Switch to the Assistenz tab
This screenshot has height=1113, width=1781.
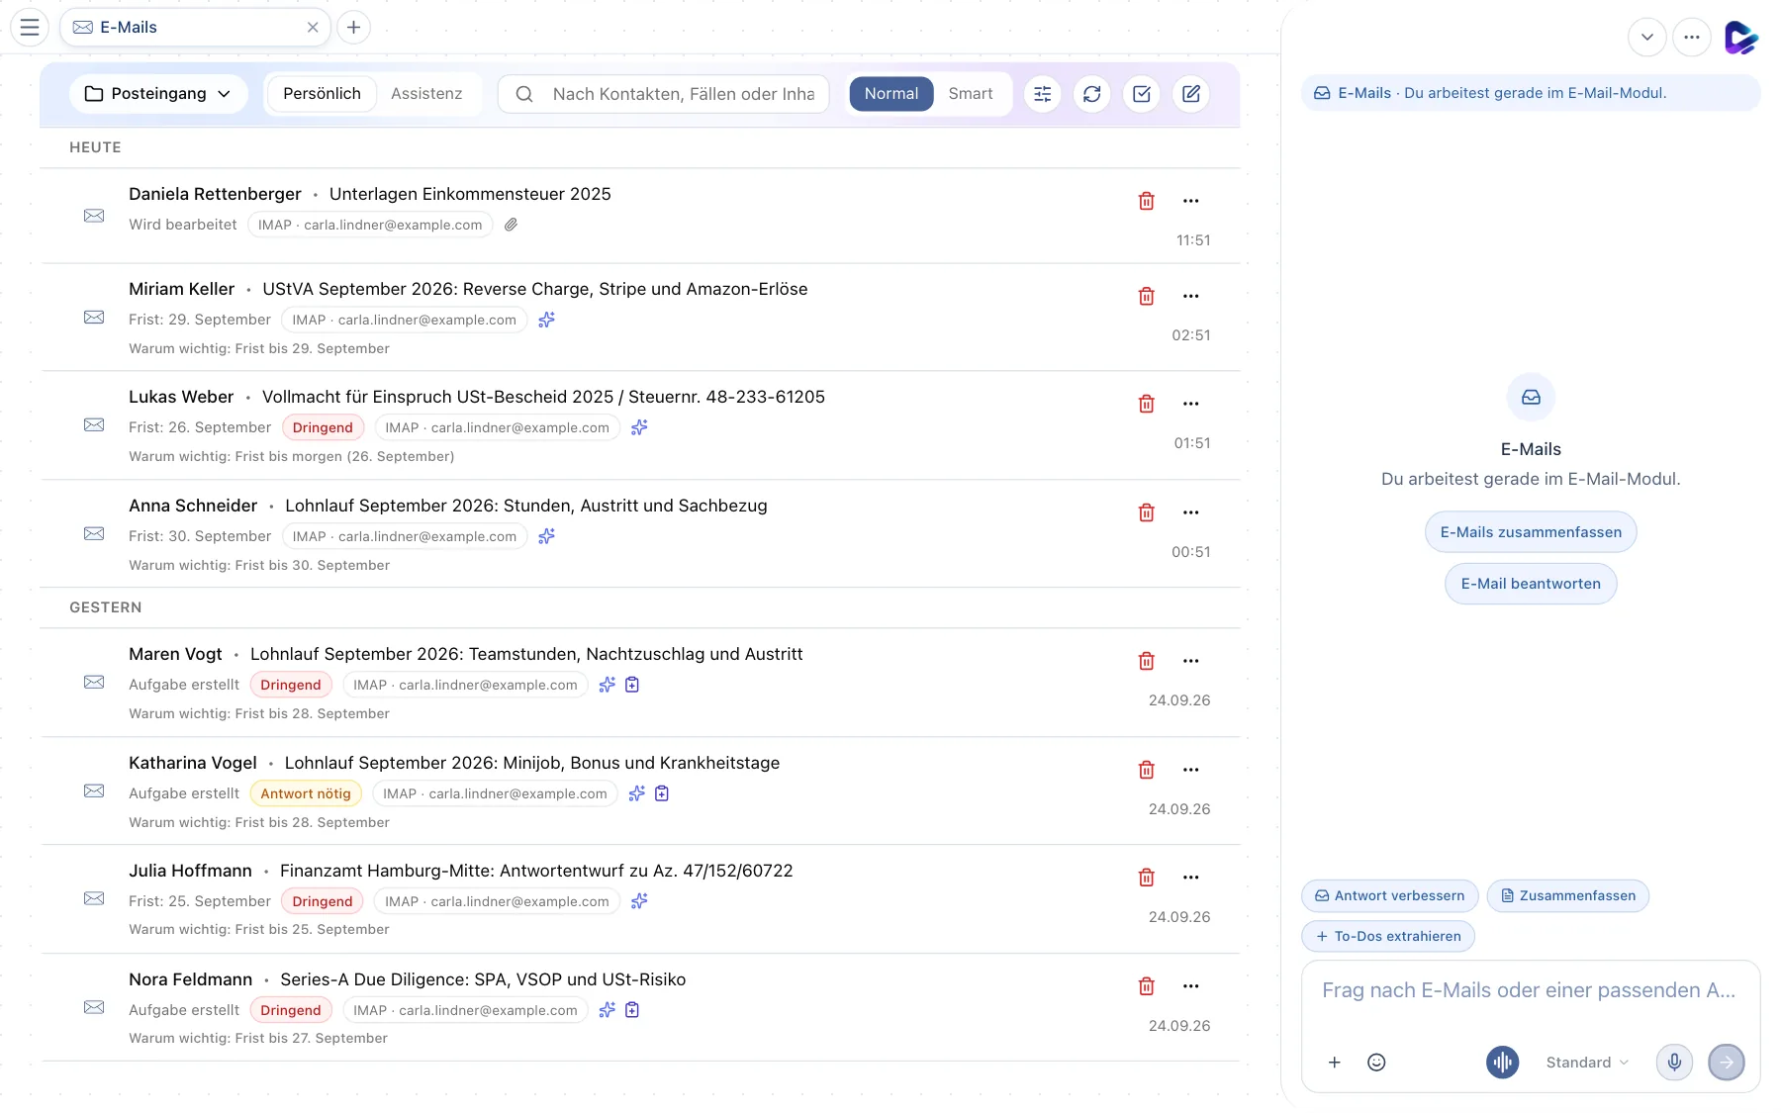click(426, 94)
